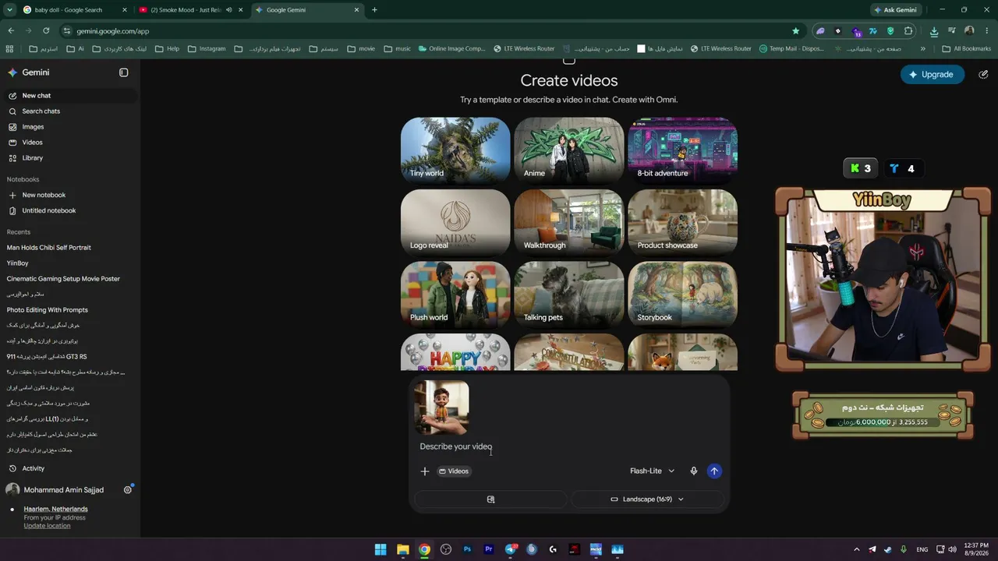Image resolution: width=998 pixels, height=561 pixels.
Task: Click the Chrome media control icon
Action: [x=952, y=31]
